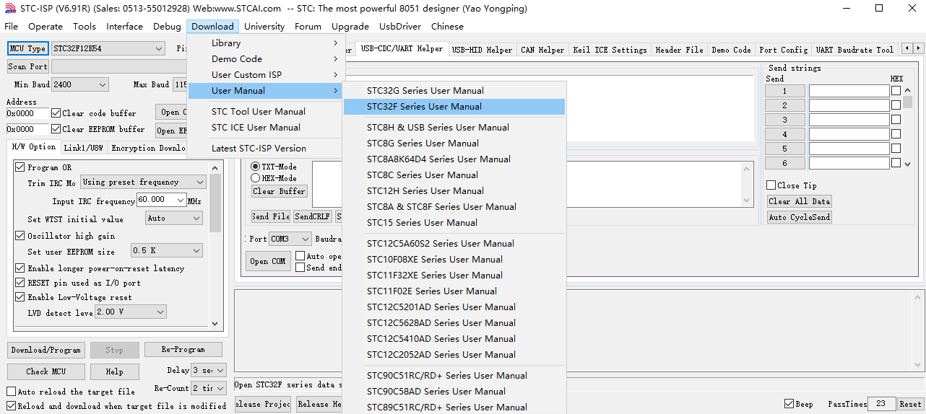Toggle RESET pin used as I/O port

[x=20, y=283]
